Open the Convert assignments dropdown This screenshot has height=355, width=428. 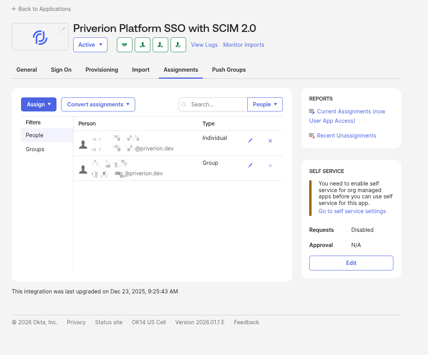tap(98, 104)
